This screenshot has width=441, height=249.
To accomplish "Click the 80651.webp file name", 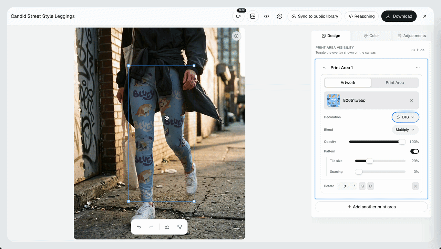I will click(354, 101).
